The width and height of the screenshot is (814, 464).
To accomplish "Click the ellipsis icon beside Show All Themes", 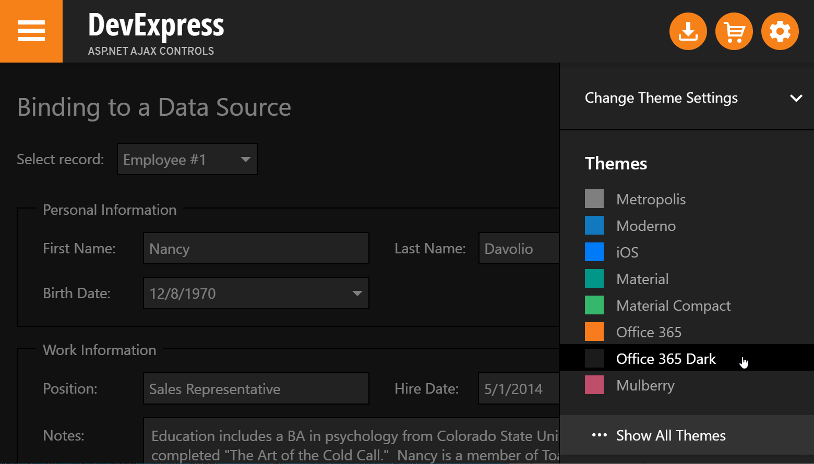I will pos(600,435).
